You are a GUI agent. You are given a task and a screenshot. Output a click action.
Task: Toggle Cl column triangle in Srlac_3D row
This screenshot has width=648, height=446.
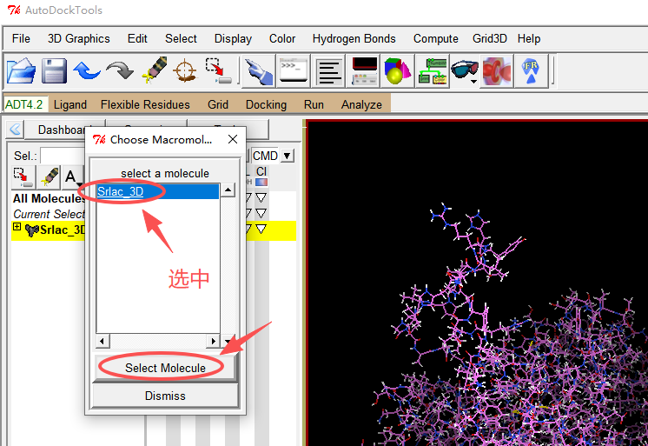click(261, 230)
